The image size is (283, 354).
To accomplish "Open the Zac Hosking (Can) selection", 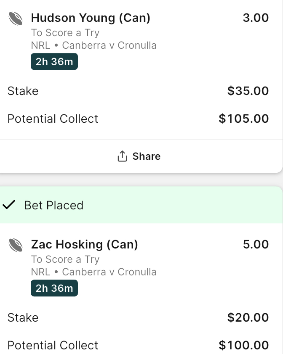I will [84, 245].
